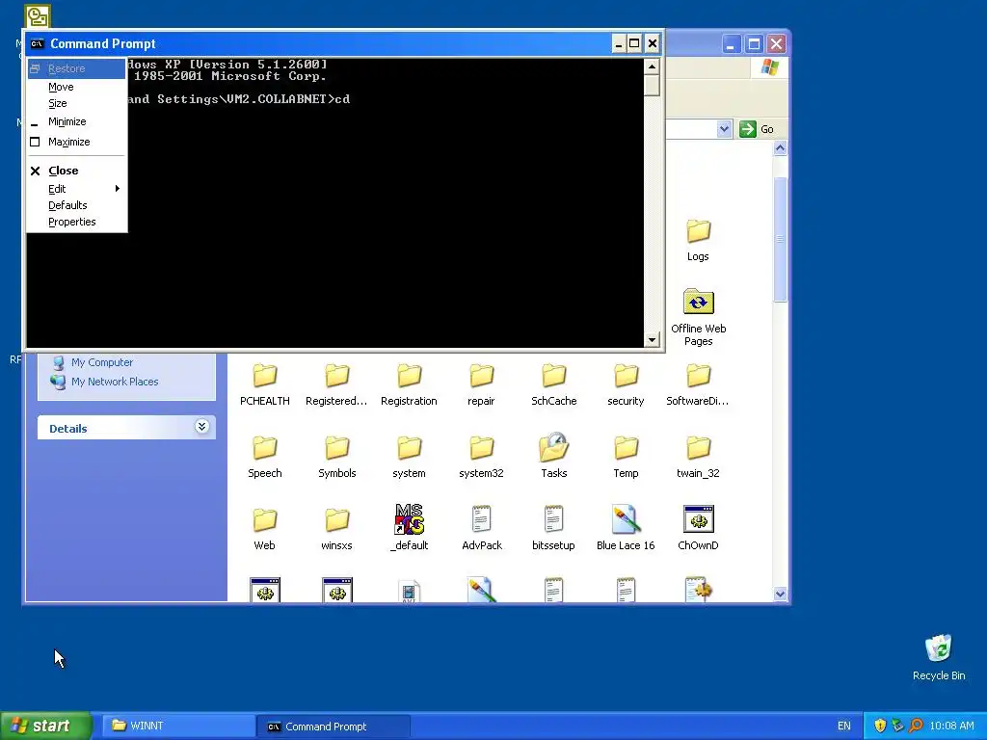Click Explorer window scroll down arrow

pyautogui.click(x=780, y=594)
